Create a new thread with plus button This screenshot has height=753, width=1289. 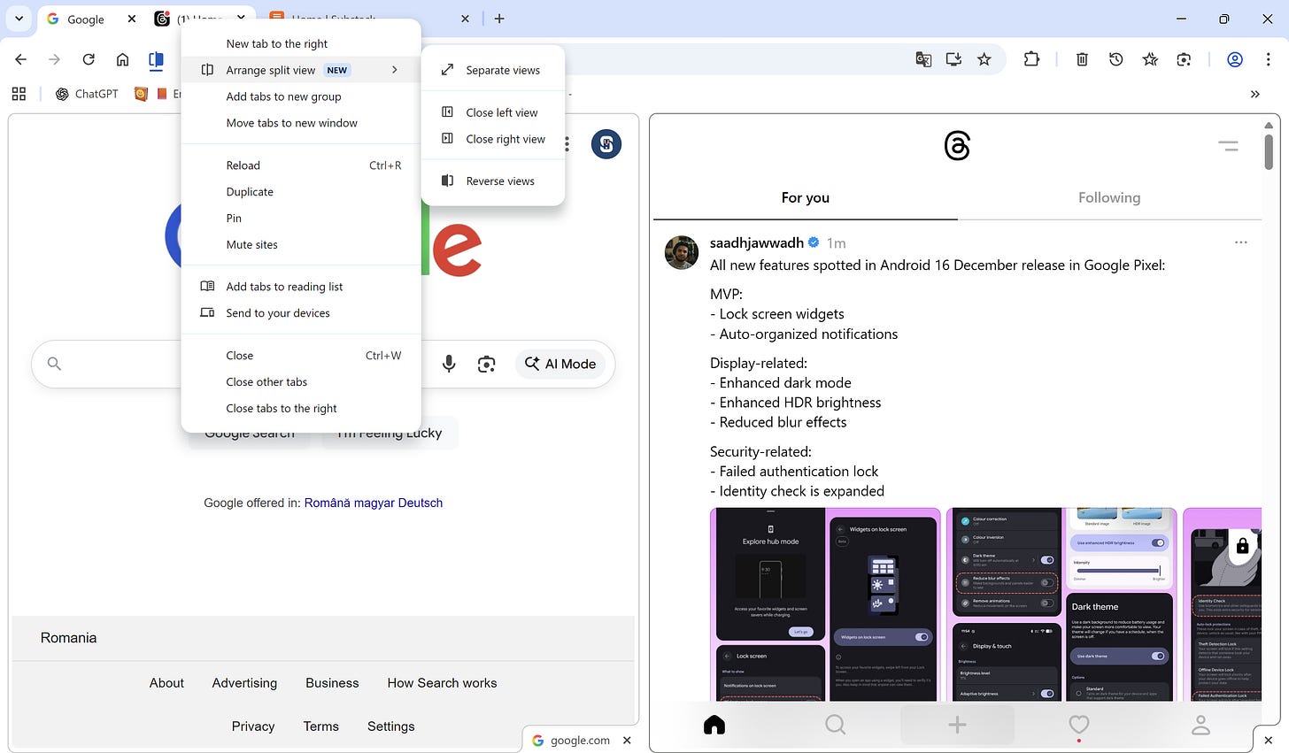pos(957,726)
